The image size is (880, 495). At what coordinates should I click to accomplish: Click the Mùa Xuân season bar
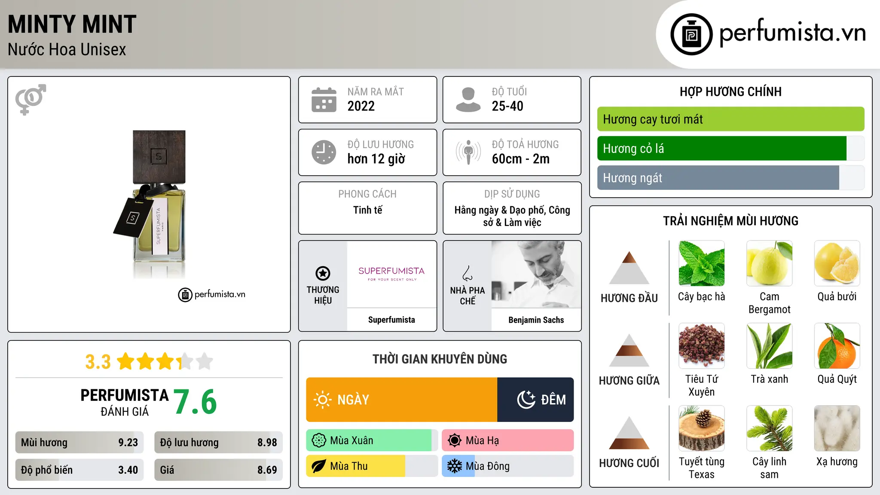372,440
